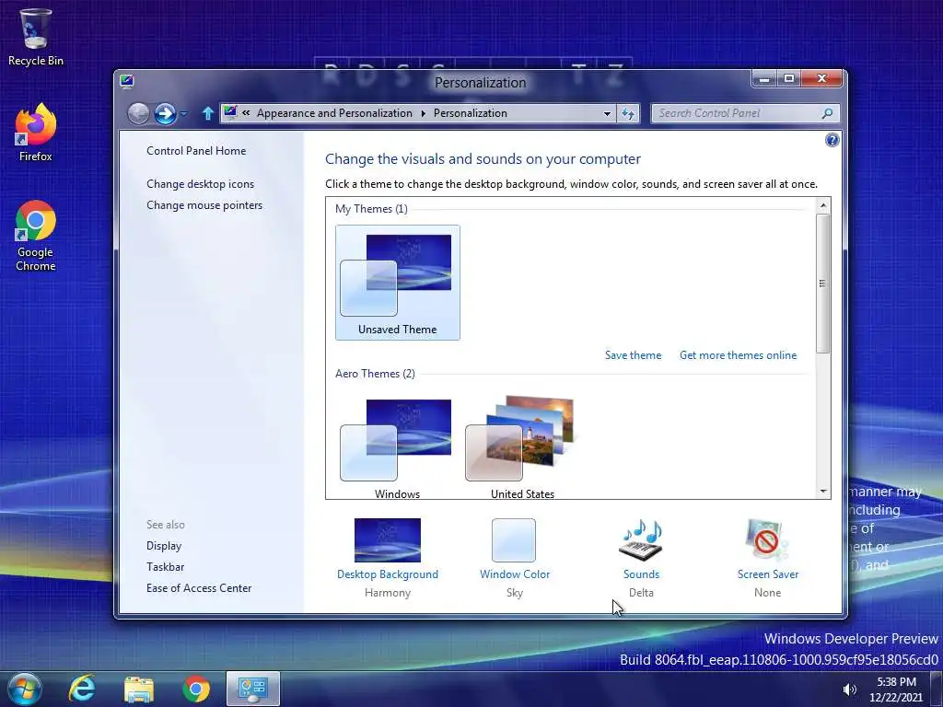The height and width of the screenshot is (707, 943).
Task: Close the Personalization window
Action: (822, 79)
